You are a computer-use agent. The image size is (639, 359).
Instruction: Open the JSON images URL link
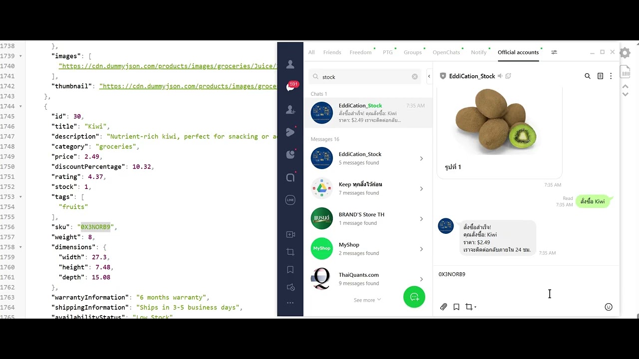click(168, 66)
